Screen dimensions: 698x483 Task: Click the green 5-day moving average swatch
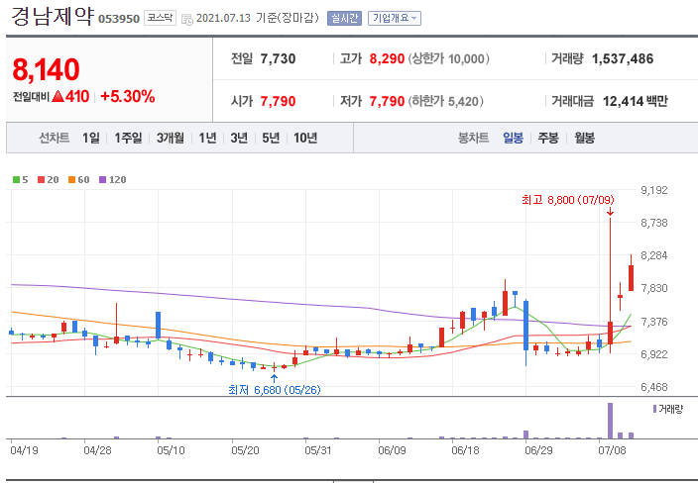pos(16,179)
